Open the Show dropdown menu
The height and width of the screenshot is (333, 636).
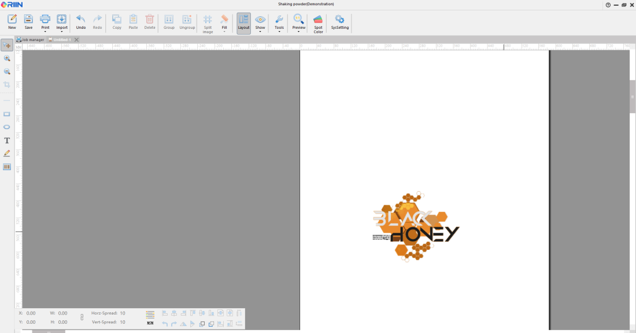(260, 31)
